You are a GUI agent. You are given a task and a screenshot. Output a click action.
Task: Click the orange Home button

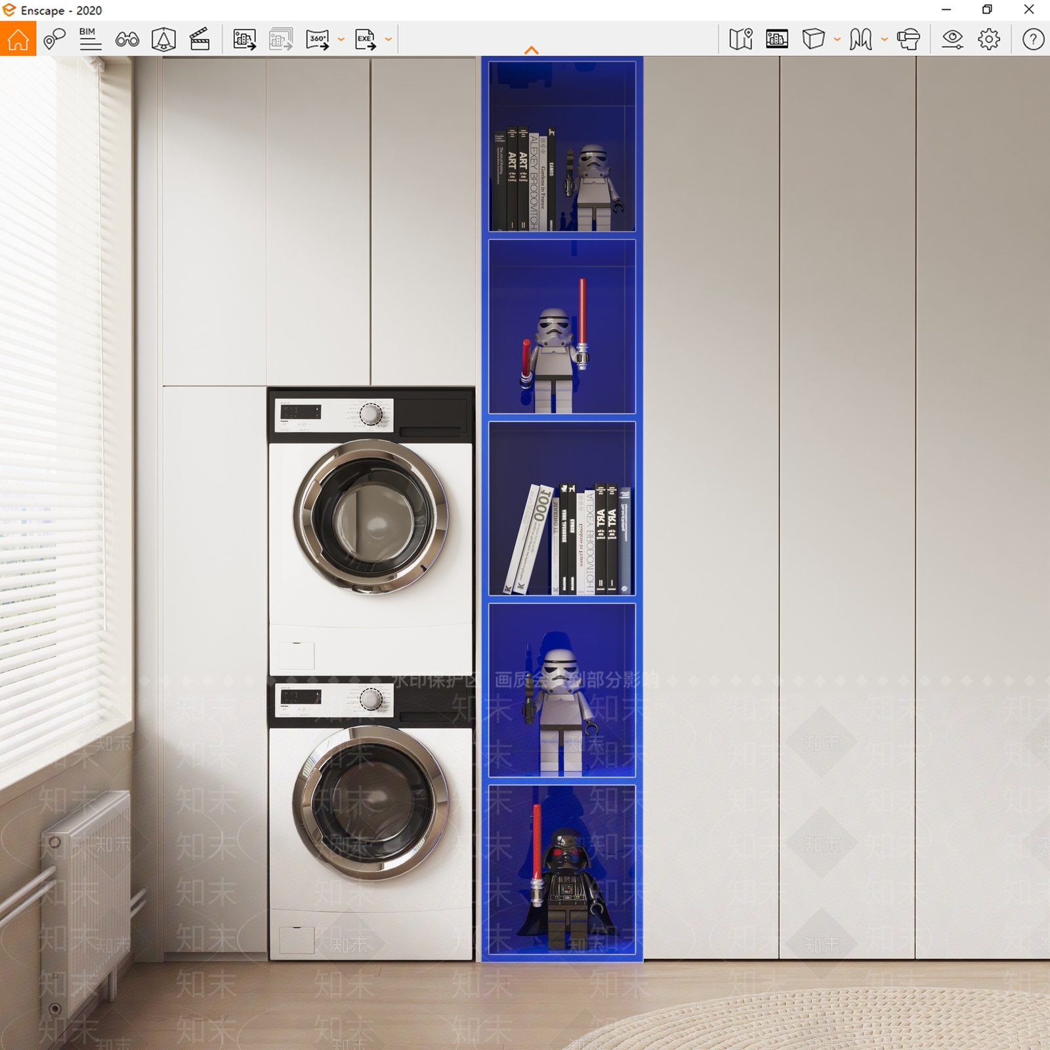pyautogui.click(x=18, y=39)
